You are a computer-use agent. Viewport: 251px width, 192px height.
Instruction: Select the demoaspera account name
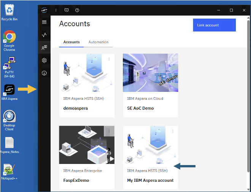(x=76, y=108)
